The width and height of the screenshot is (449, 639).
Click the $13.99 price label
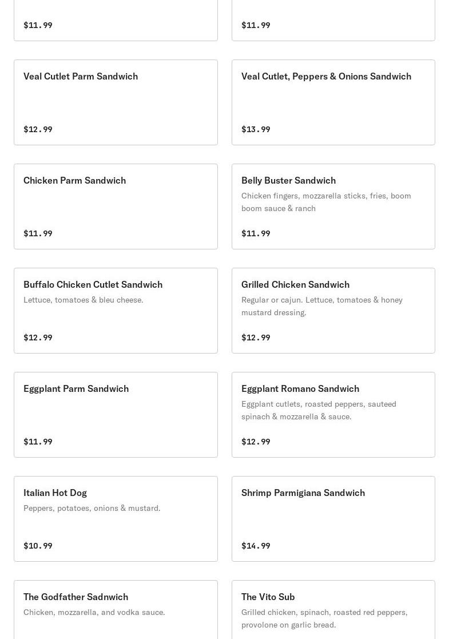tap(256, 130)
